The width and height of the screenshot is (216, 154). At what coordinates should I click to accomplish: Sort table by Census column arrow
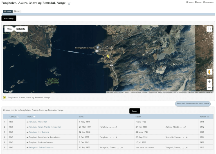(18, 117)
